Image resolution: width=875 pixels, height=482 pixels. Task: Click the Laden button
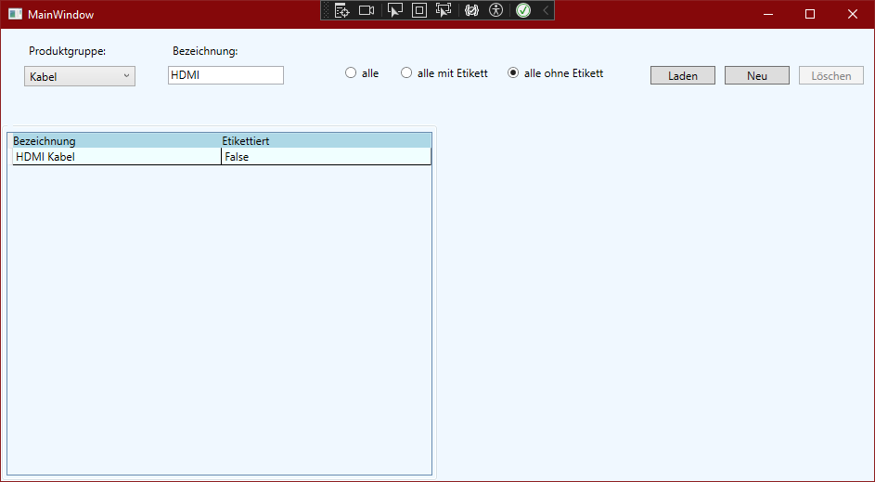[x=683, y=75]
